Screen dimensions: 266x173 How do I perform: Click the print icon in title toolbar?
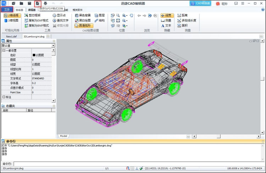(x=45, y=3)
